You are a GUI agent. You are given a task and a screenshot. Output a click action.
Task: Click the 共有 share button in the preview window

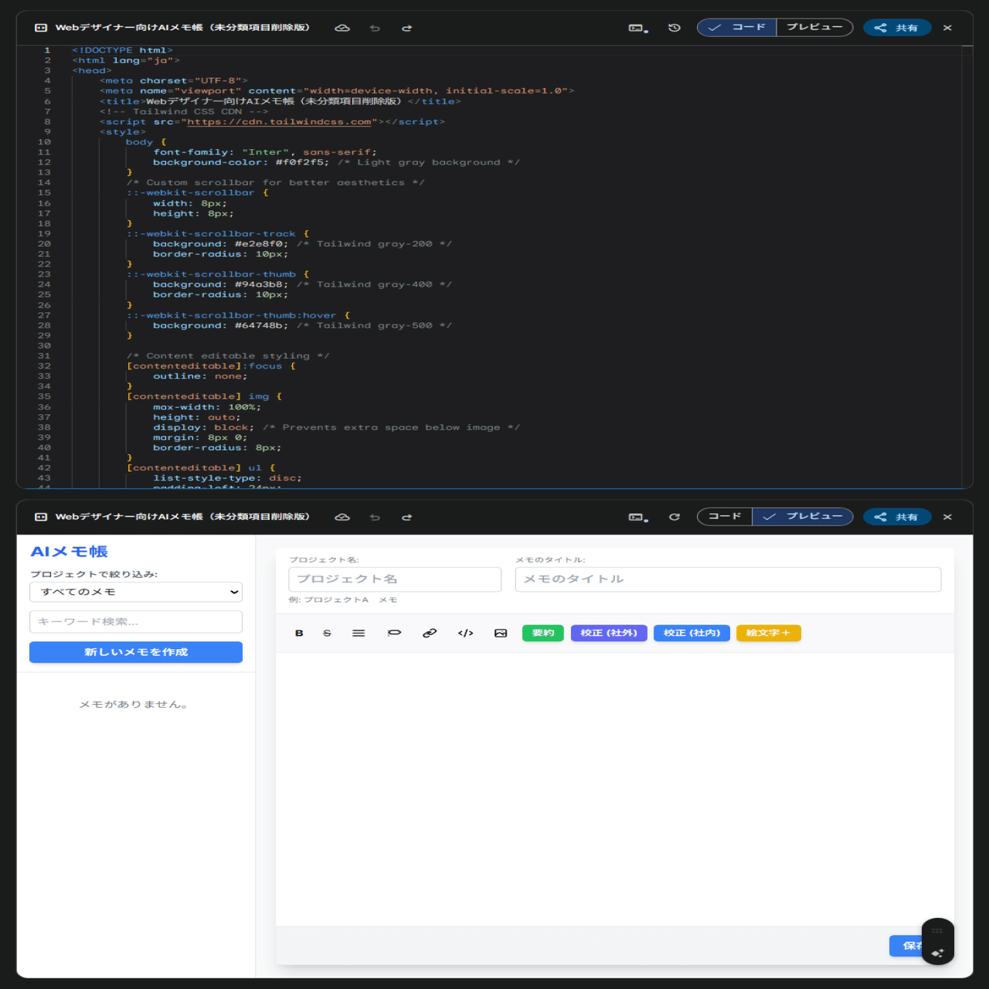point(897,517)
